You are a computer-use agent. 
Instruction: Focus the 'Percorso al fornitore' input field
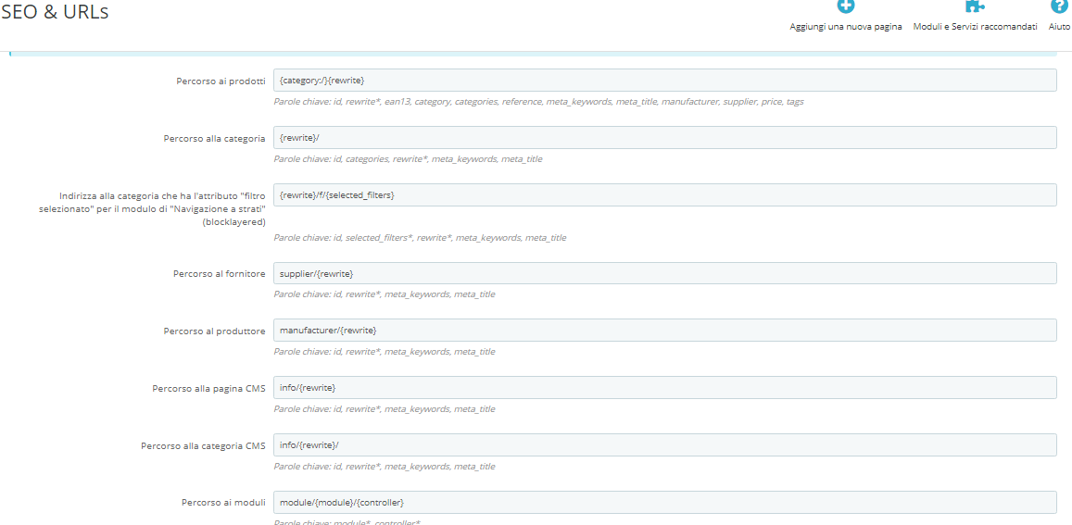point(665,273)
